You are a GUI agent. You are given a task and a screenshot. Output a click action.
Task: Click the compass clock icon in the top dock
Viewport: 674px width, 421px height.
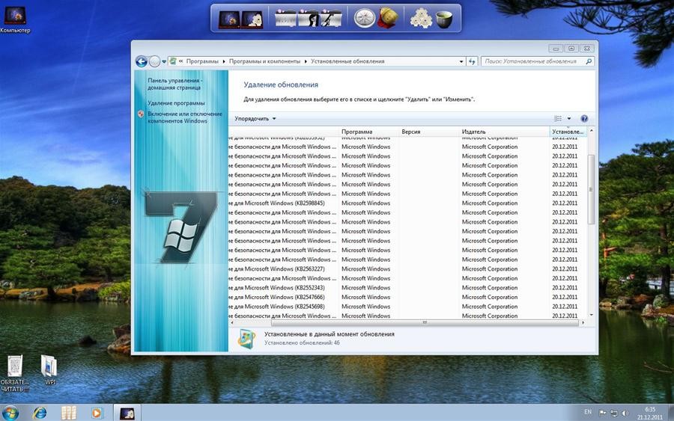coord(365,19)
